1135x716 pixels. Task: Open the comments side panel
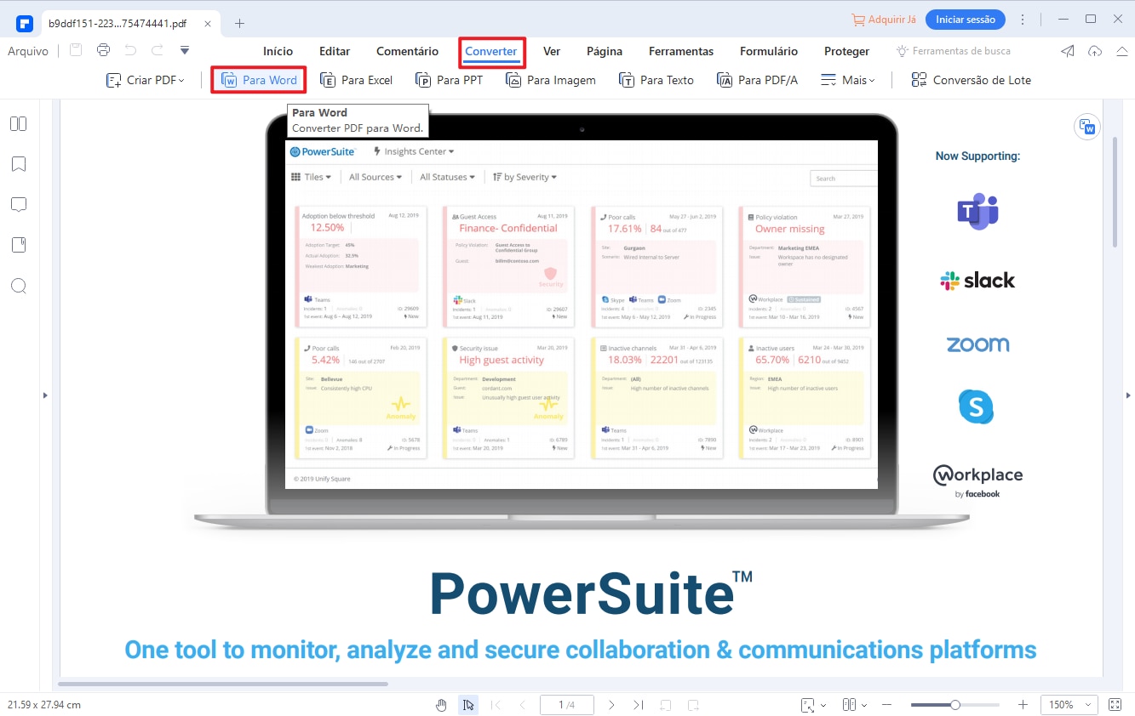coord(19,204)
